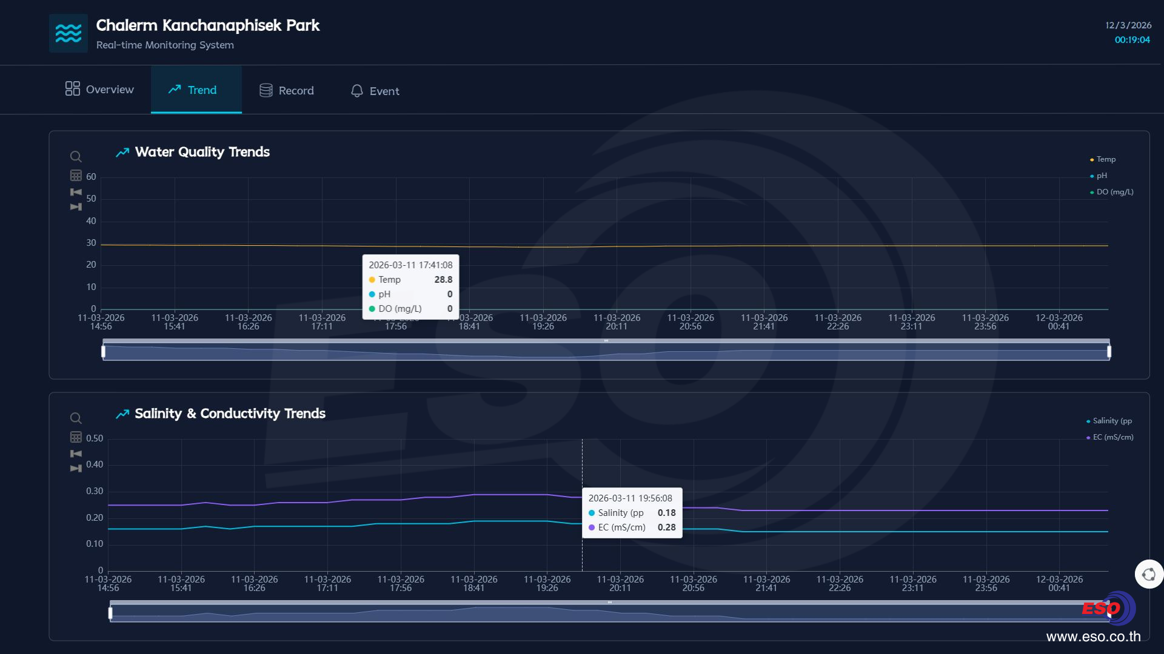Jump to end icon in Water Quality chart
The width and height of the screenshot is (1164, 654).
point(76,207)
